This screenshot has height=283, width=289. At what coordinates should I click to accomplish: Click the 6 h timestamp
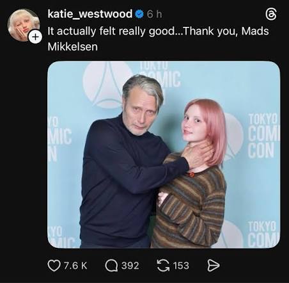tap(154, 14)
